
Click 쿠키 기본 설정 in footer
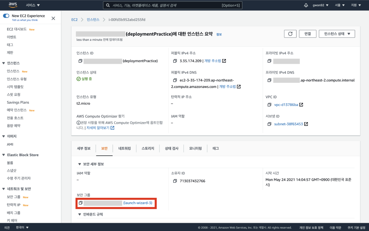point(356,228)
